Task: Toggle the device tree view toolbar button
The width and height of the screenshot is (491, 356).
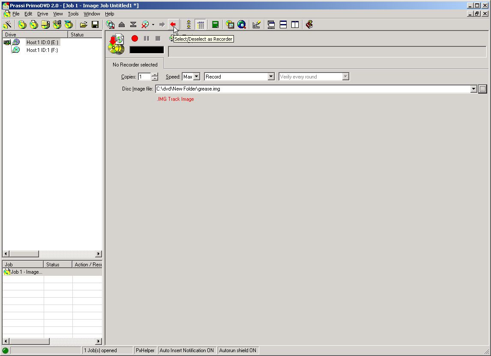Action: click(x=189, y=24)
